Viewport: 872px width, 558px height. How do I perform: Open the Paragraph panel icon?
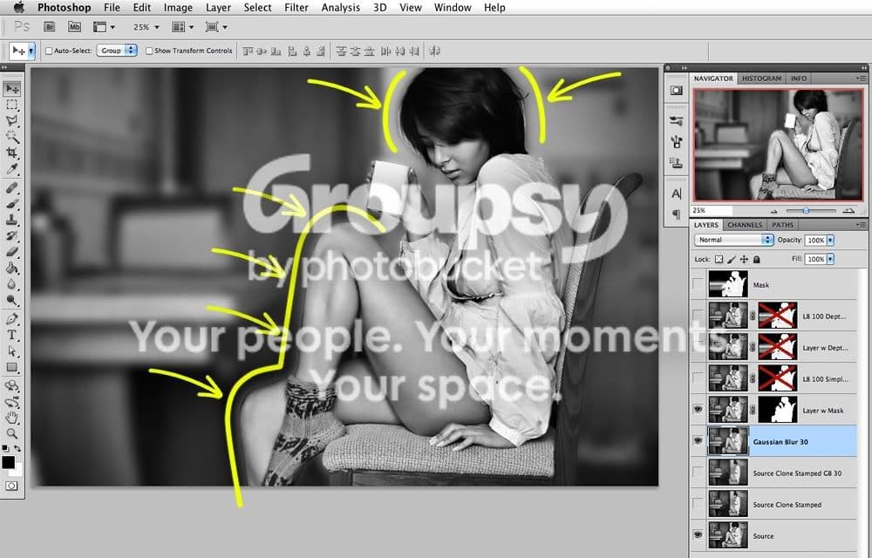pos(677,214)
